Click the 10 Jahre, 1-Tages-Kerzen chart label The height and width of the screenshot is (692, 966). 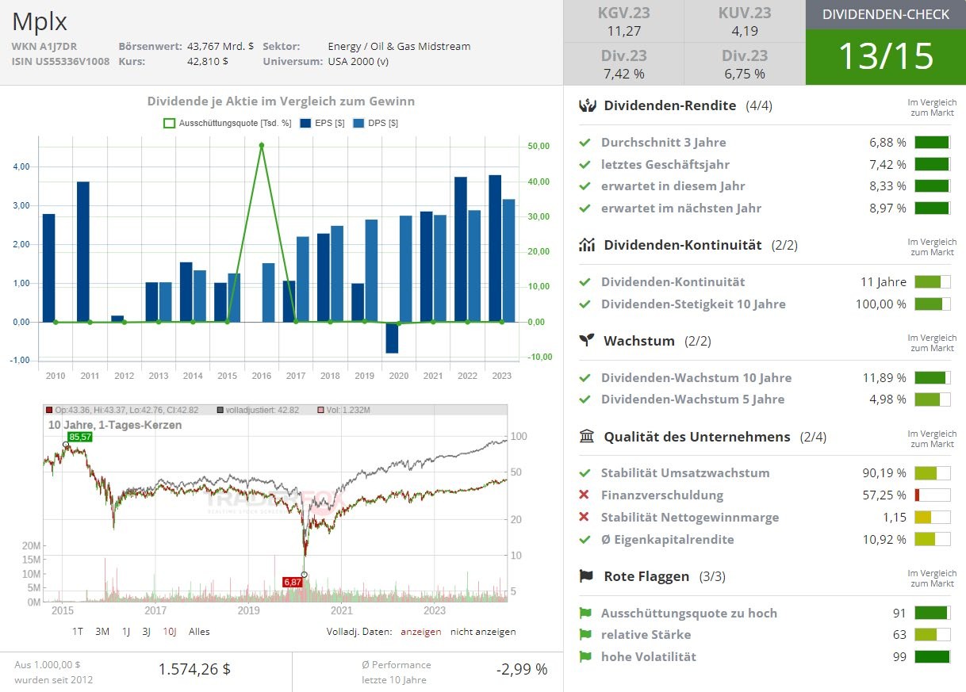tap(115, 425)
